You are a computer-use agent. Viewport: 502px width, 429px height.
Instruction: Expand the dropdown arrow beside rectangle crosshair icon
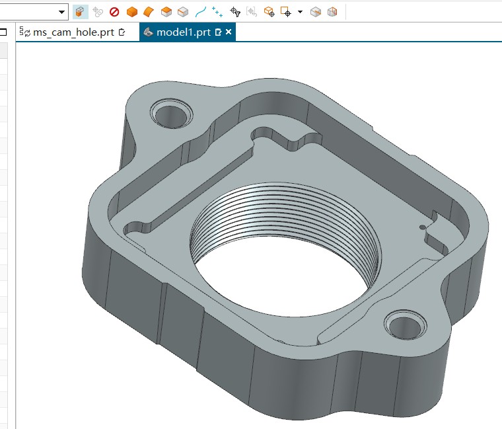pyautogui.click(x=300, y=12)
